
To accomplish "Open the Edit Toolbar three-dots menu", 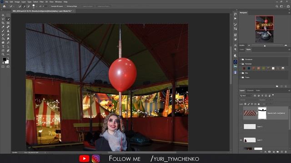I will [x=8, y=54].
